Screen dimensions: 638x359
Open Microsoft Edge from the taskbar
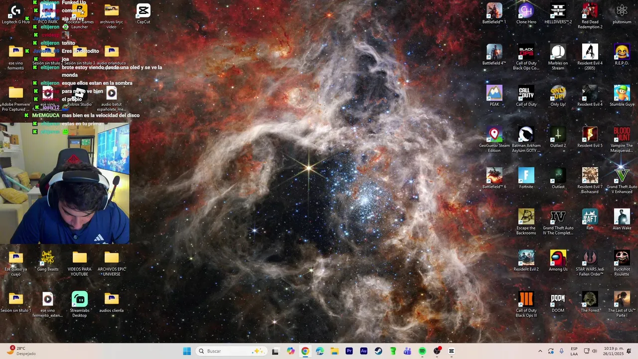319,351
